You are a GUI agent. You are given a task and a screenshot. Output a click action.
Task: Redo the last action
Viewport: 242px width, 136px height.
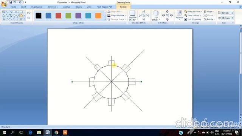20,2
